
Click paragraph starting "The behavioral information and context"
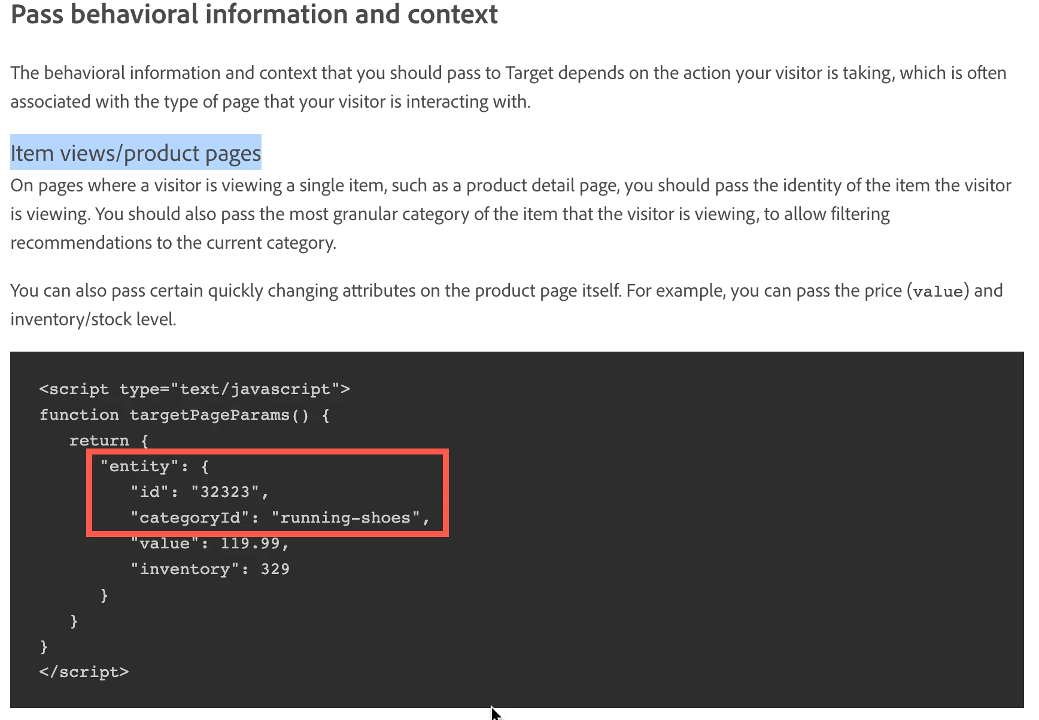(508, 87)
